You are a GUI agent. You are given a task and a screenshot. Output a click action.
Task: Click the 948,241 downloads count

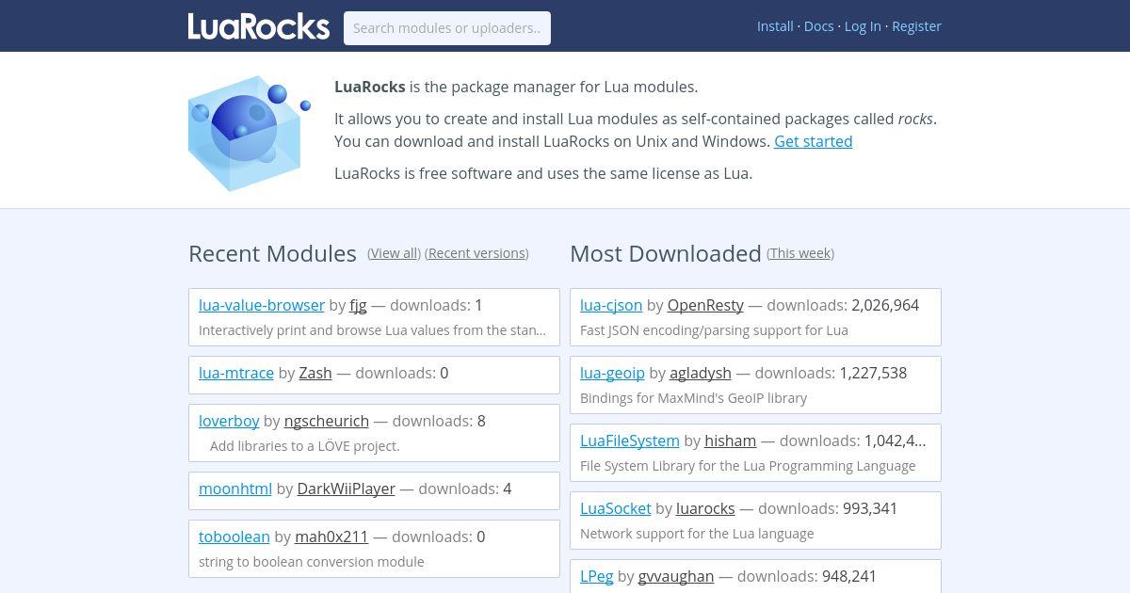tap(849, 576)
